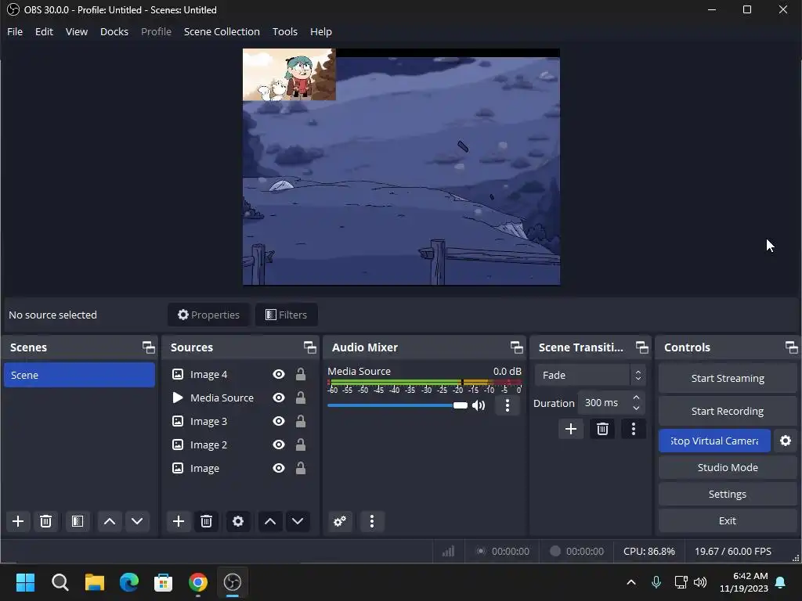Click Exit in Controls panel
This screenshot has width=802, height=601.
pos(728,520)
